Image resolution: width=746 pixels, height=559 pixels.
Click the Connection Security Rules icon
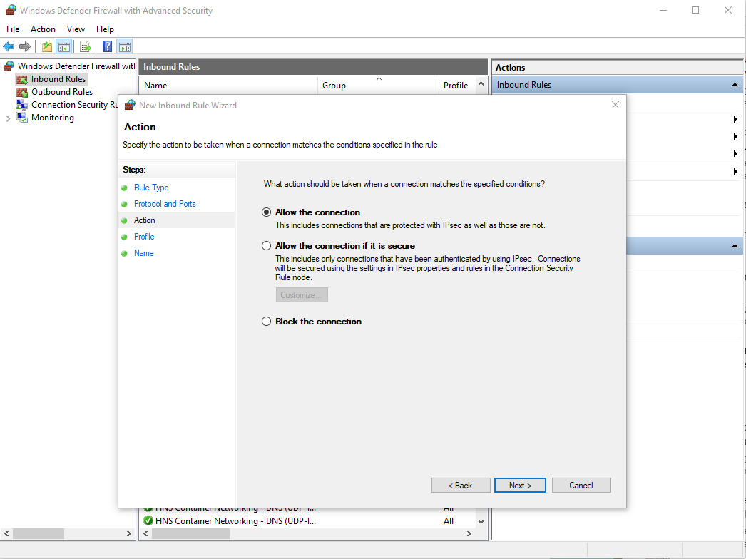pyautogui.click(x=21, y=105)
